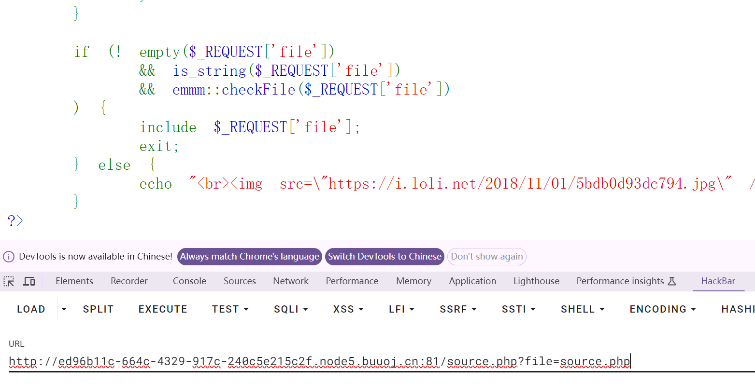
Task: Open the XSS dropdown menu
Action: click(348, 309)
